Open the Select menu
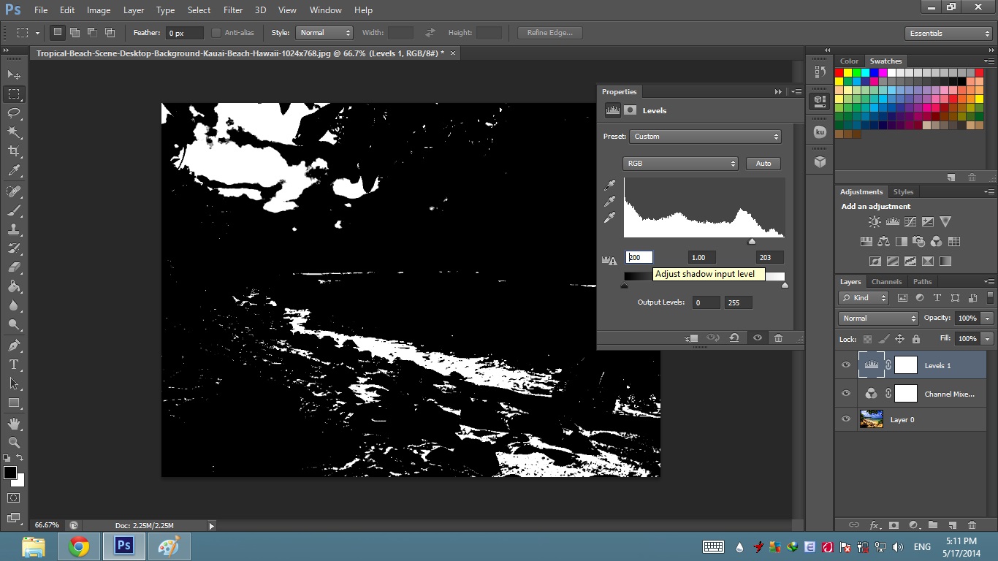Screen dimensions: 998x561 [x=199, y=10]
